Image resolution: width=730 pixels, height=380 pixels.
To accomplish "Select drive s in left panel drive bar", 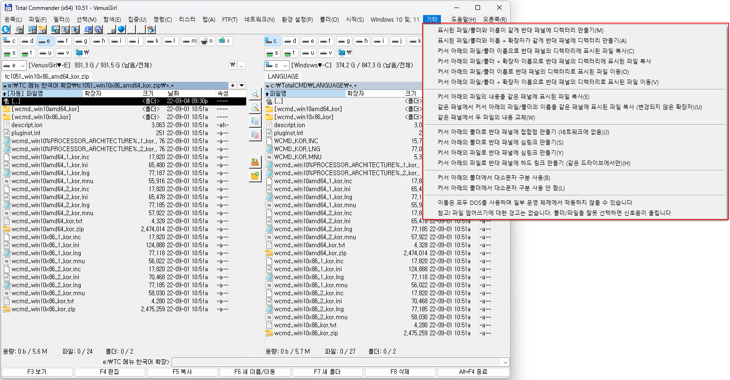I will tap(10, 53).
